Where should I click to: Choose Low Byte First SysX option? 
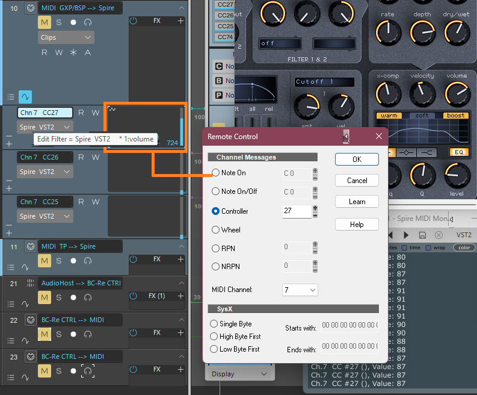[x=214, y=349]
